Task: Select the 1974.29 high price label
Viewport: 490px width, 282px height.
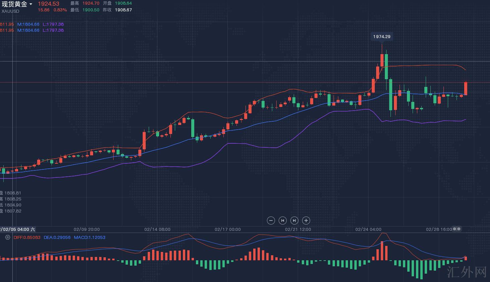Action: coord(382,37)
